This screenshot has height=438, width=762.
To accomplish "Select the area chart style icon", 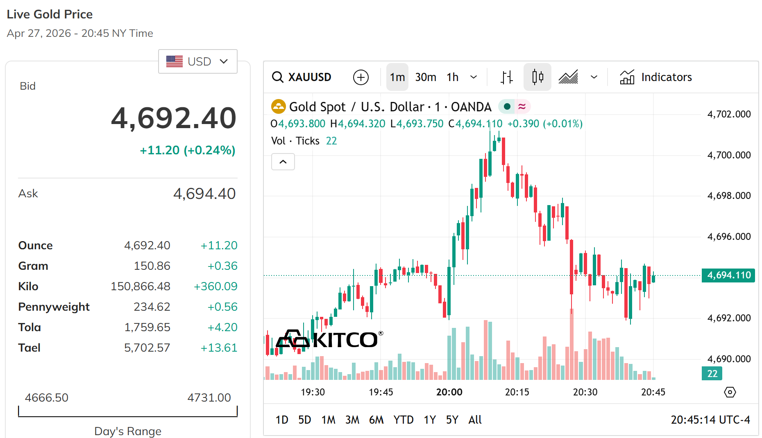I will pyautogui.click(x=568, y=77).
